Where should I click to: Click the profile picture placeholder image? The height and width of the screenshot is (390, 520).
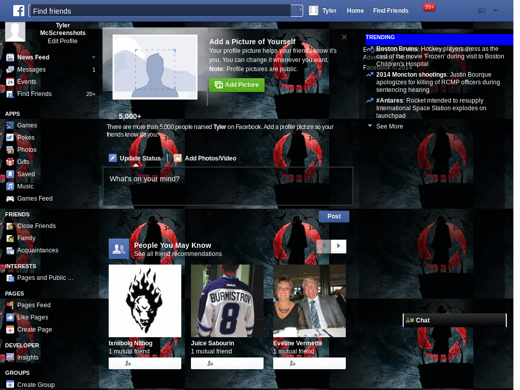[x=155, y=67]
